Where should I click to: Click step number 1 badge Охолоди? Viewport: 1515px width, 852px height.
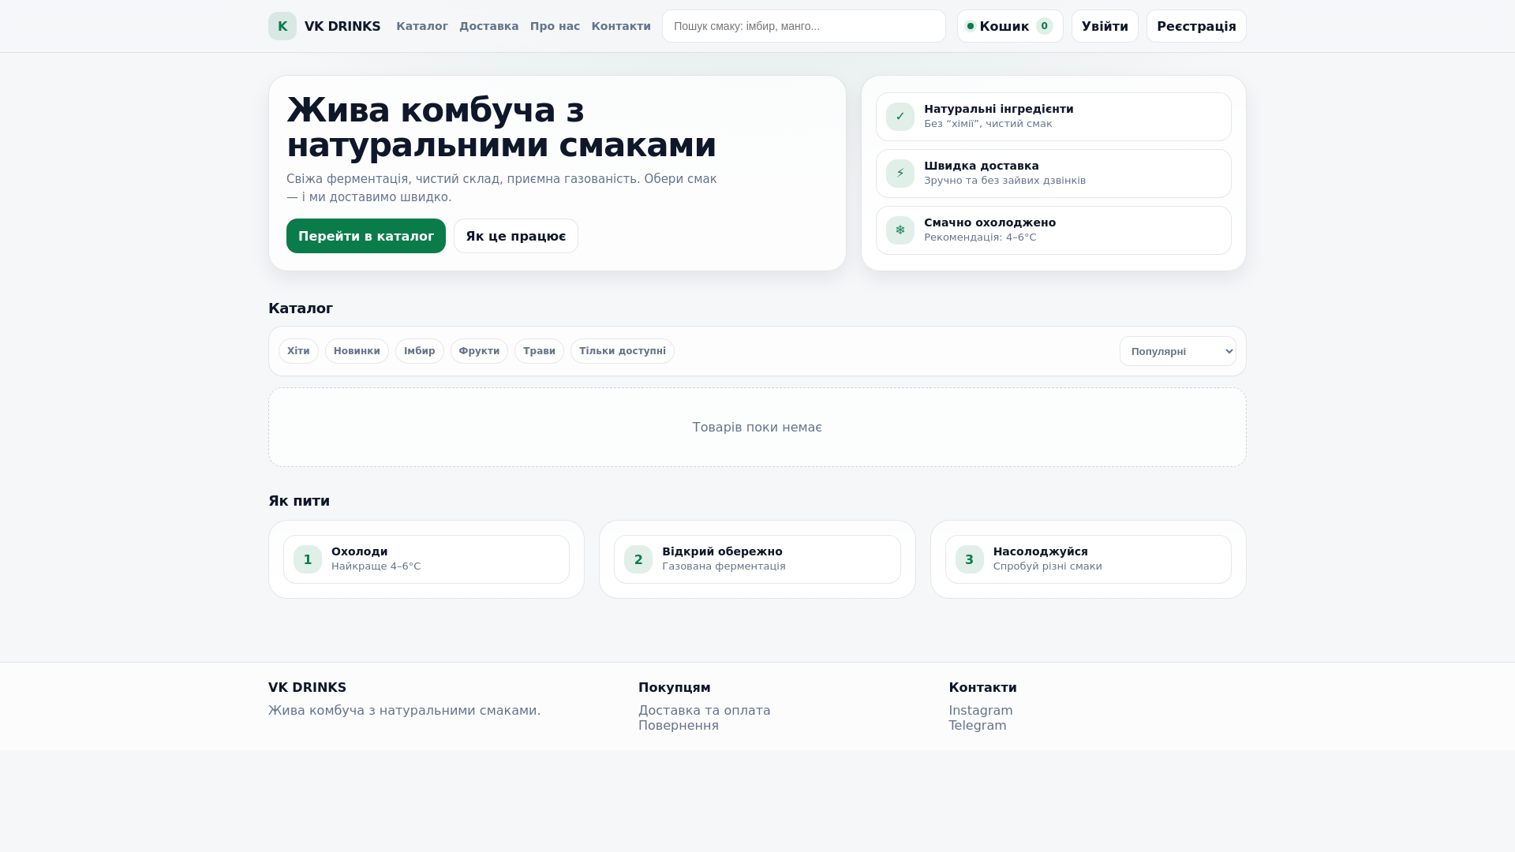click(308, 559)
